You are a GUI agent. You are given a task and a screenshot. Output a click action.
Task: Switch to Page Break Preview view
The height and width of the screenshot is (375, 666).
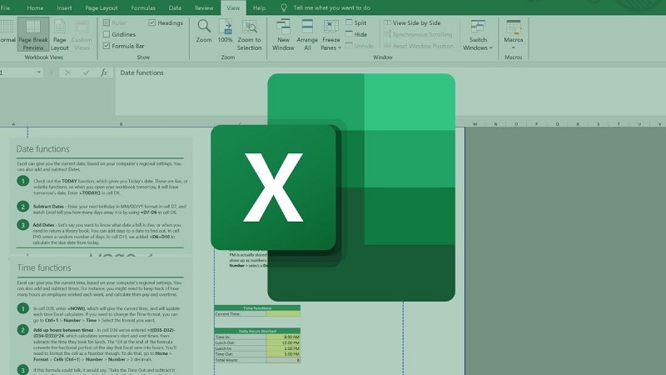[x=33, y=34]
